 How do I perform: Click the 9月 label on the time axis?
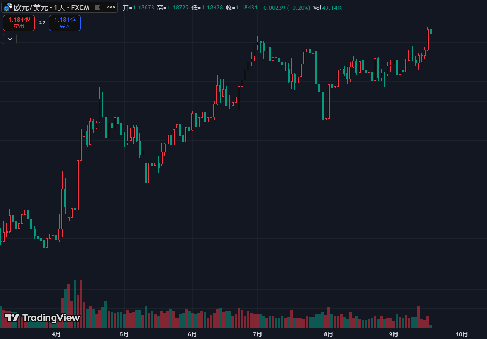[394, 334]
